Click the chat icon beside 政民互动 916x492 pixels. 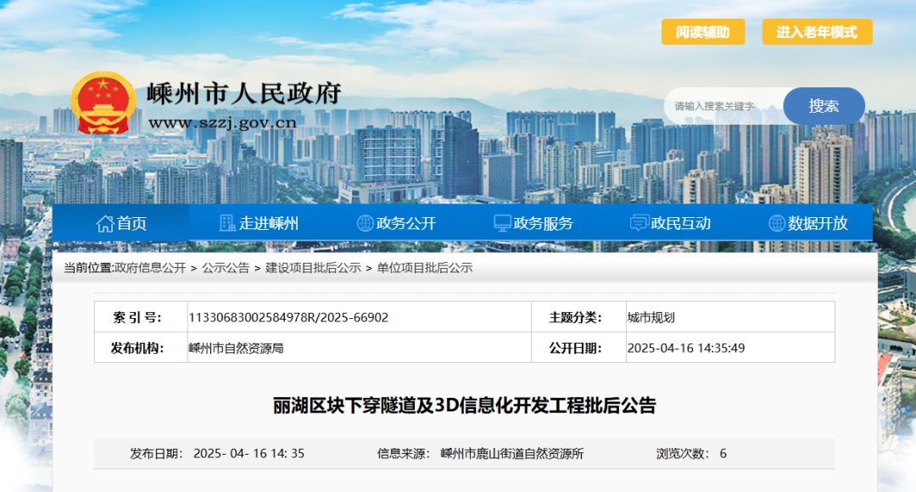coord(639,223)
